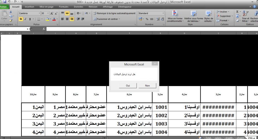Screen dimensions: 258x139
Task: Select the sheet4 sheet tab
Action: [x=229, y=138]
